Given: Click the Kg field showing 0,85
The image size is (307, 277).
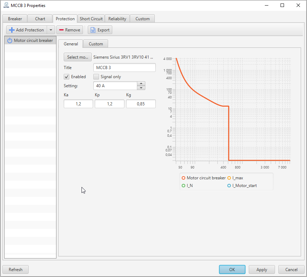Looking at the screenshot, I should pos(141,104).
